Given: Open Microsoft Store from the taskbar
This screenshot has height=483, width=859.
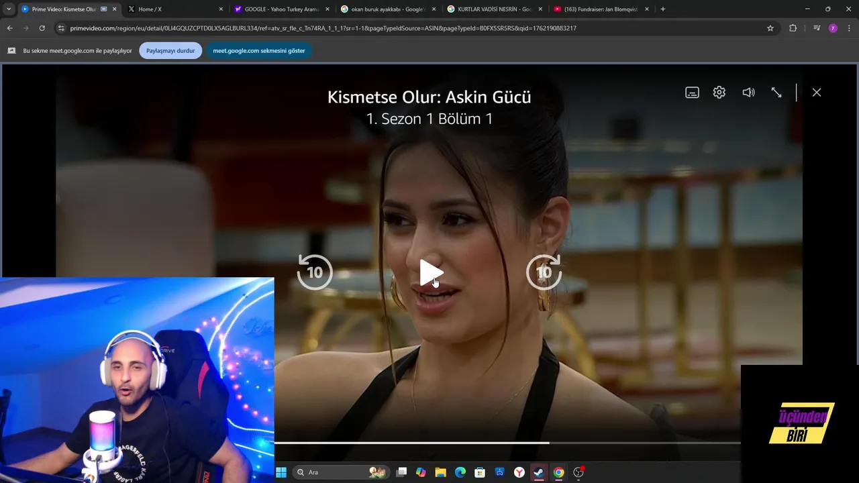Looking at the screenshot, I should click(480, 472).
